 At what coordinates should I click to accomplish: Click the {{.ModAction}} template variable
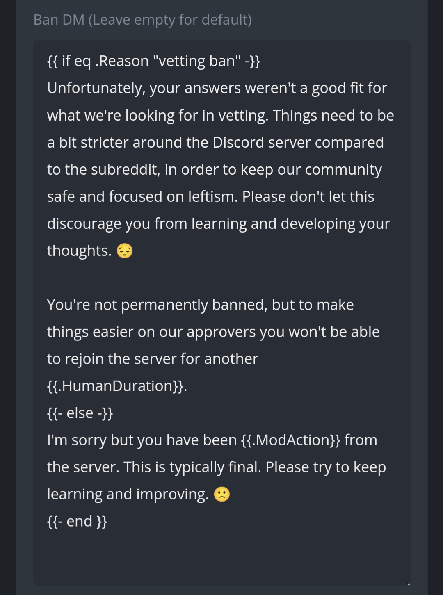pyautogui.click(x=292, y=440)
